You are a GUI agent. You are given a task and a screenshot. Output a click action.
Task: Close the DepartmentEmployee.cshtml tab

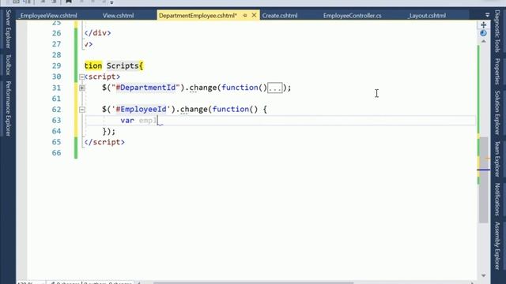pos(254,15)
